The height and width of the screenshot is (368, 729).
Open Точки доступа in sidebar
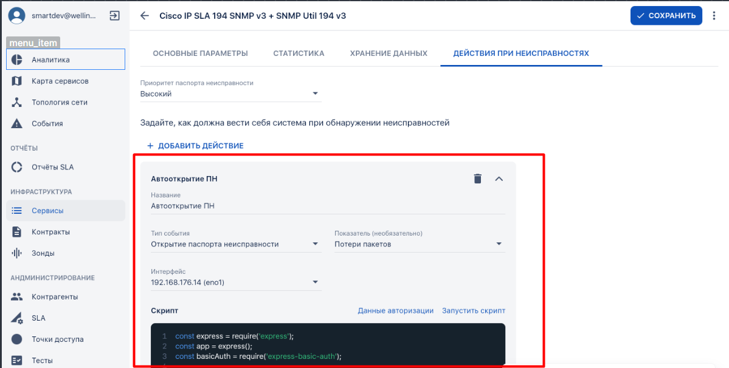point(66,339)
